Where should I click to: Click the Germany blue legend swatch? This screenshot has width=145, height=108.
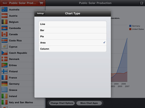pyautogui.click(x=130, y=26)
